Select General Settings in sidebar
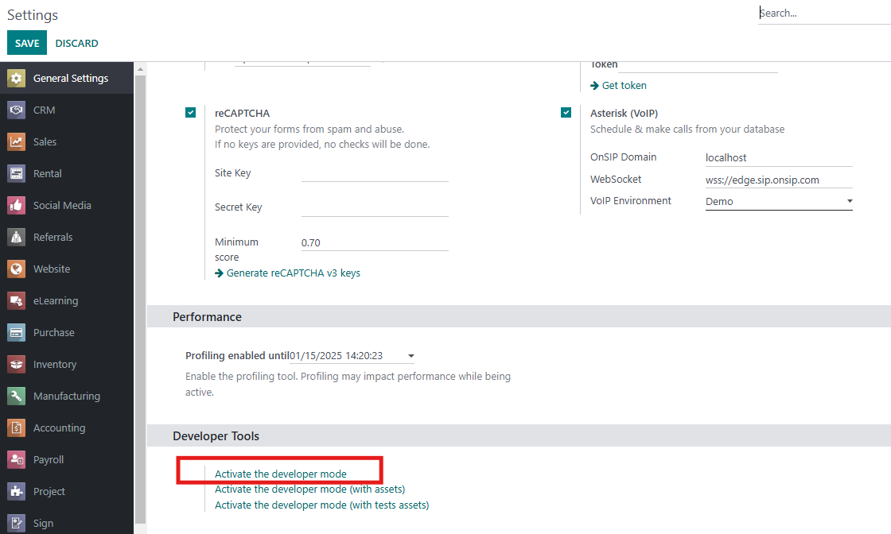 (x=67, y=79)
